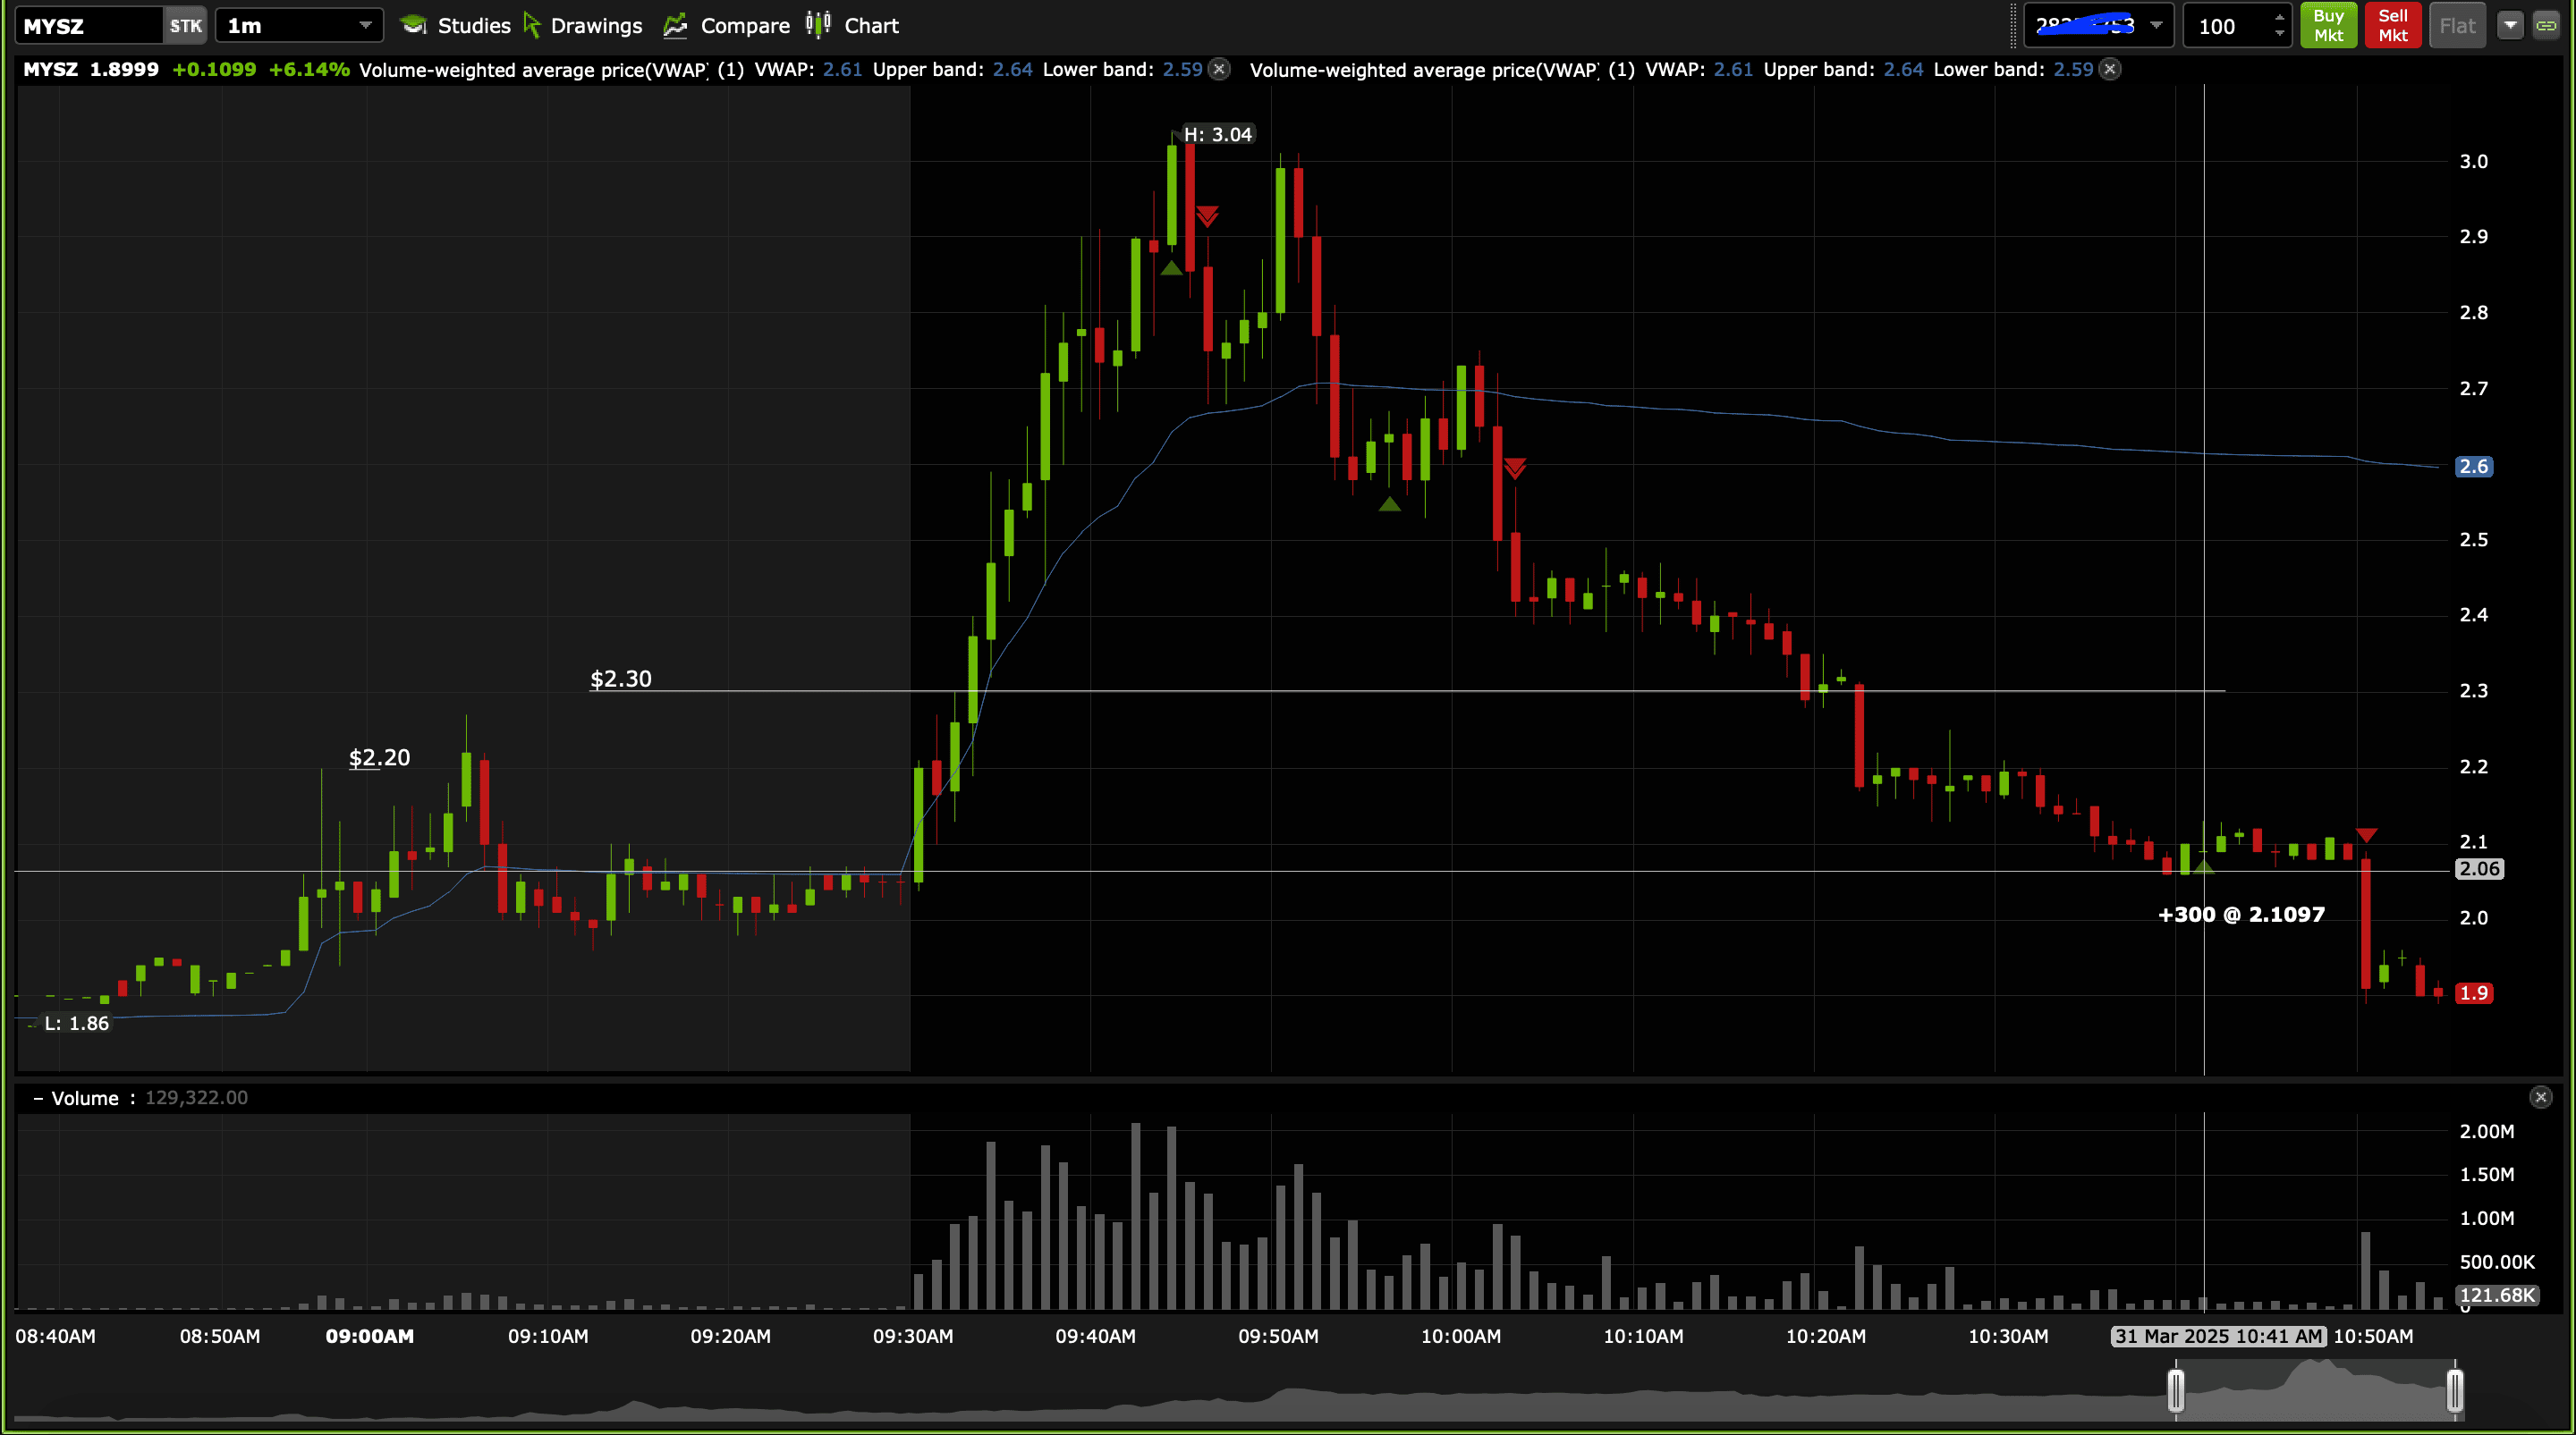Screen dimensions: 2576x1435
Task: Open the Studies menu
Action: pos(455,25)
